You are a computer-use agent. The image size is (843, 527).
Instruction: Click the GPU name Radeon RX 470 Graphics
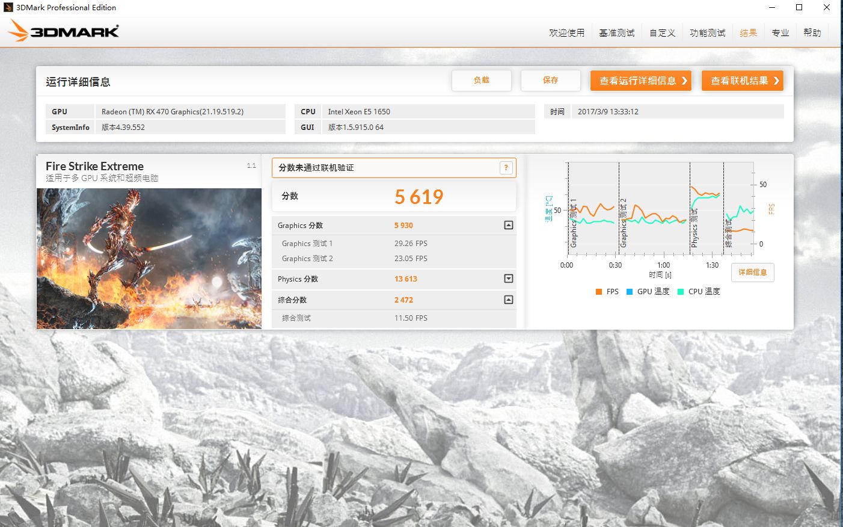coord(173,112)
